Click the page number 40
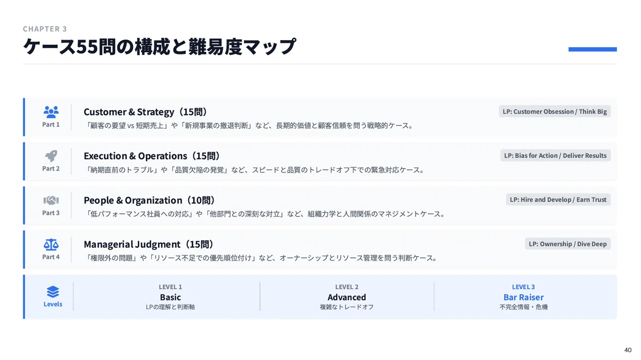 click(628, 350)
